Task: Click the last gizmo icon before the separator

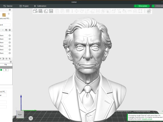Action: coord(140,11)
